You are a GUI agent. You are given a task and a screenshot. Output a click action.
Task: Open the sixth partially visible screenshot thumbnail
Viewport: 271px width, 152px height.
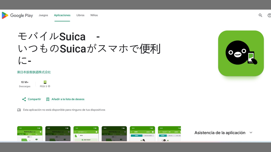tap(169, 134)
